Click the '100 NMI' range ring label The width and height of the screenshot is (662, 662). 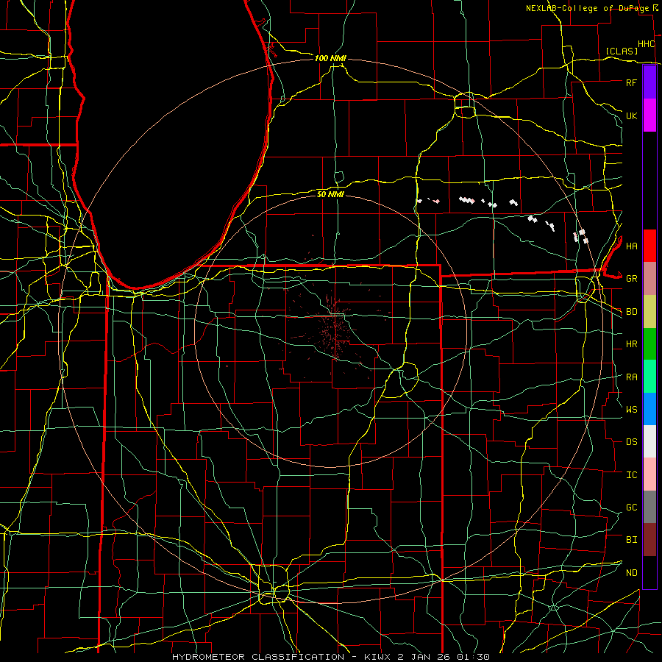click(x=330, y=58)
